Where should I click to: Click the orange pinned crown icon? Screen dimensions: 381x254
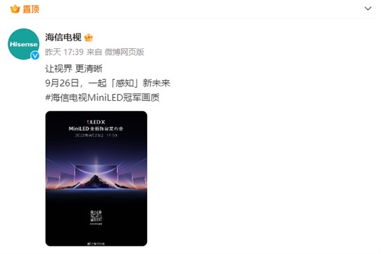tap(15, 10)
